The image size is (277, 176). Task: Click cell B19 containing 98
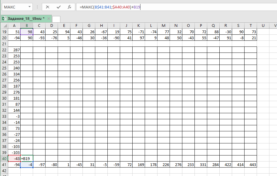coord(27,32)
